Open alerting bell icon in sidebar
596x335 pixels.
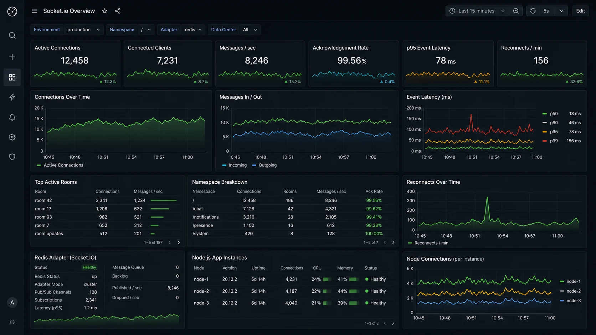click(12, 117)
